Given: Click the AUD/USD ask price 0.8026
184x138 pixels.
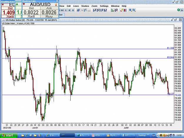Looking at the screenshot, I should [49, 12].
